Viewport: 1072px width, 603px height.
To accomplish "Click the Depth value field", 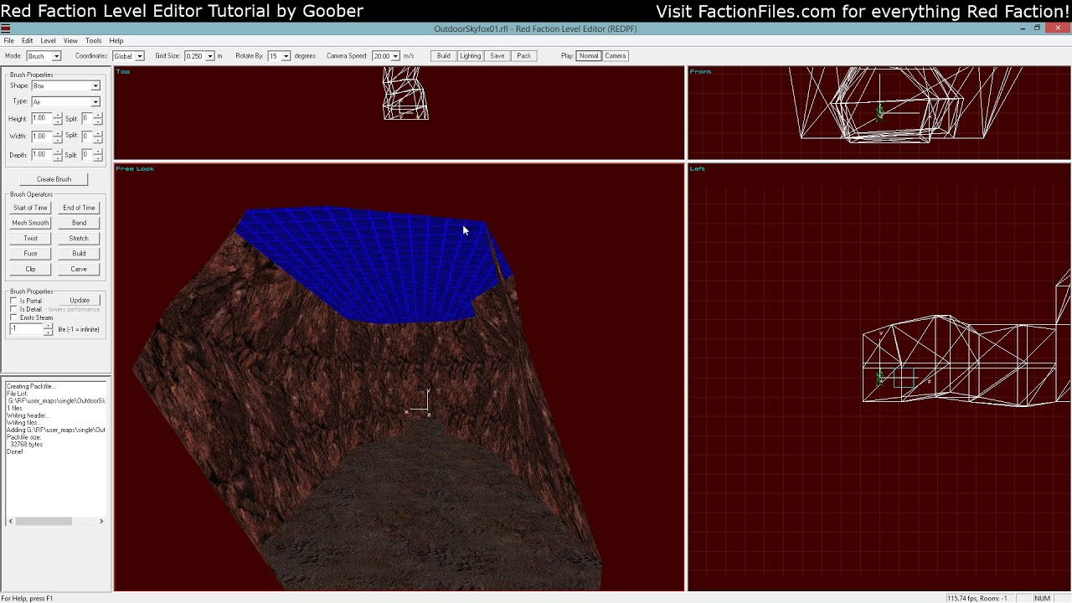I will 42,155.
